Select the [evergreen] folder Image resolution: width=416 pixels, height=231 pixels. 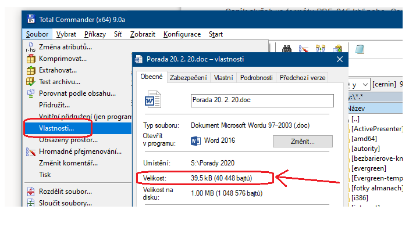[369, 168]
